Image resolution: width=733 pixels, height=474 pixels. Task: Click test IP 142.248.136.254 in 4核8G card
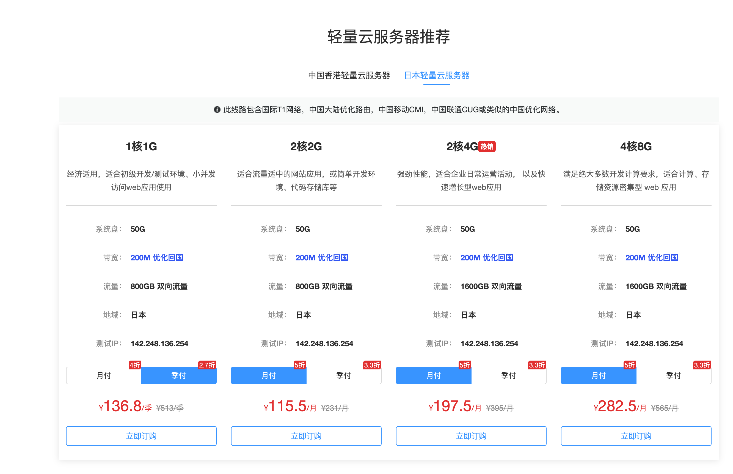coord(654,344)
